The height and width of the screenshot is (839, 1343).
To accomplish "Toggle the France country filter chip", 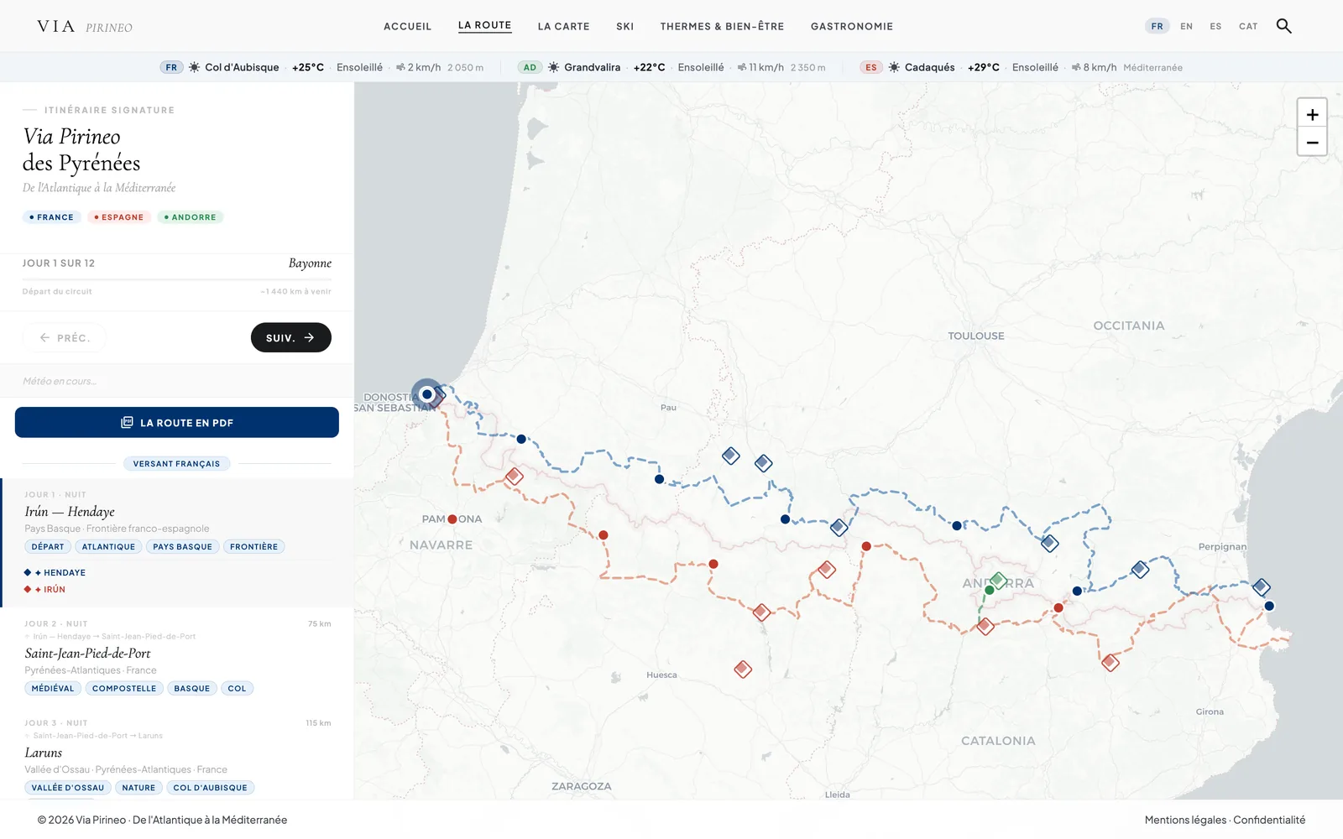I will tap(51, 217).
